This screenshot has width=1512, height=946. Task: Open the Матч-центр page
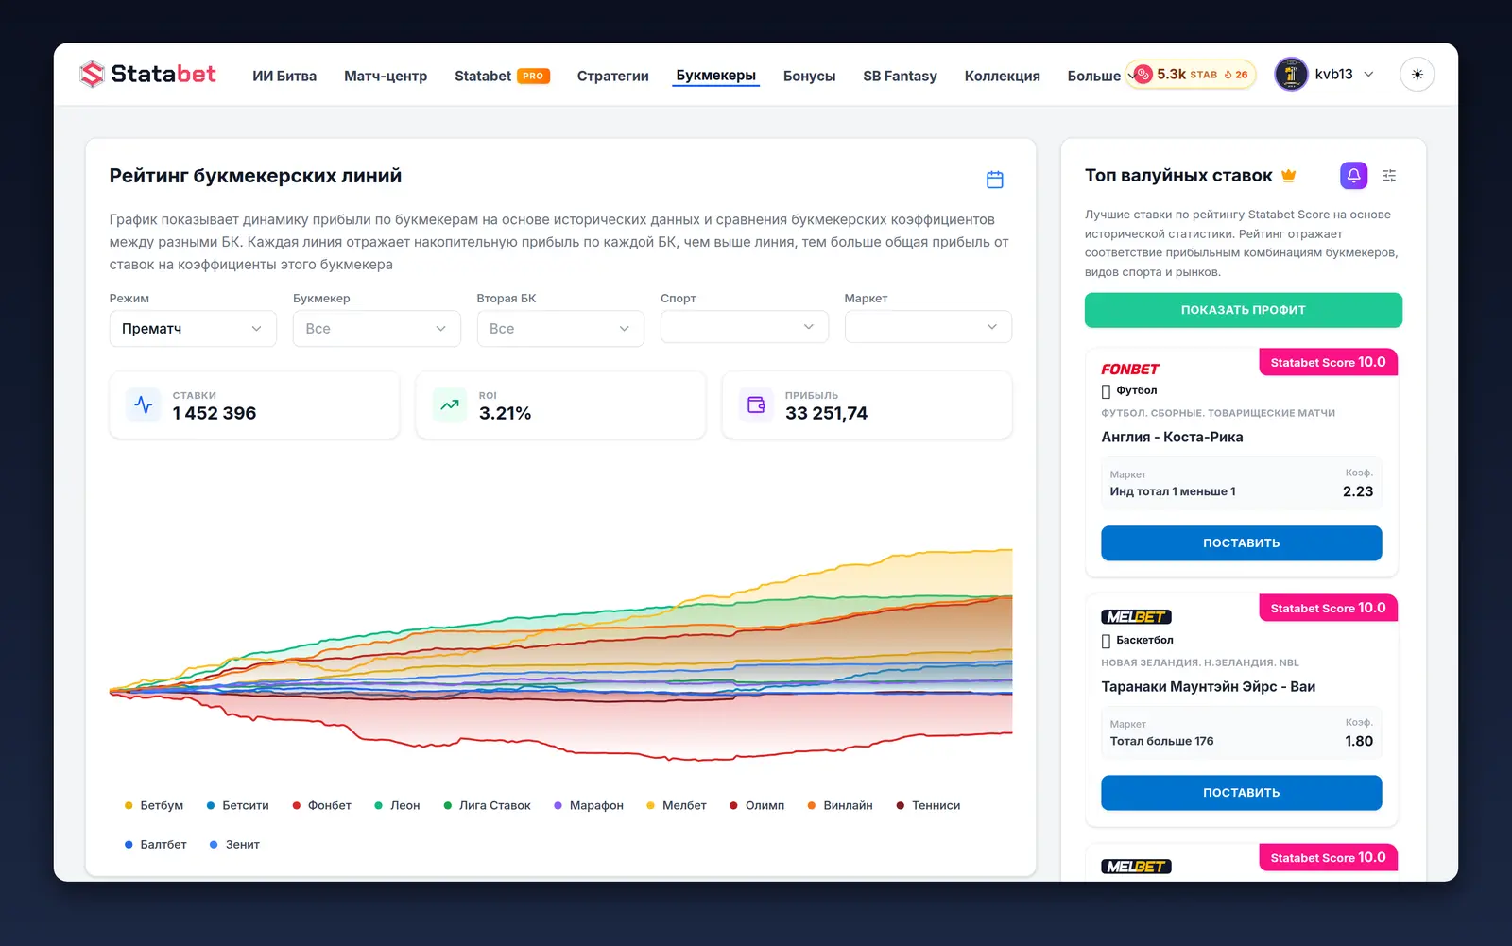pos(386,76)
